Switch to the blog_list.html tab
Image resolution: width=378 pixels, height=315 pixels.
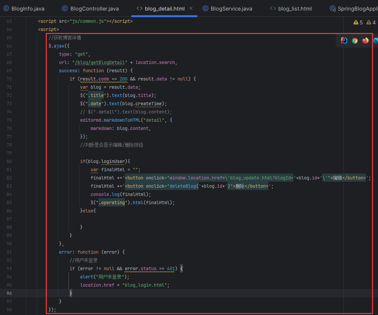(291, 9)
